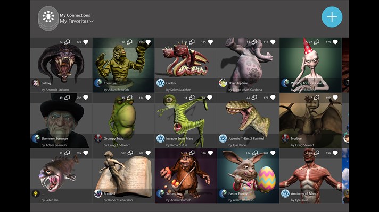The height and width of the screenshot is (212, 379).
Task: Open the My Favorites dropdown
Action: coord(76,21)
